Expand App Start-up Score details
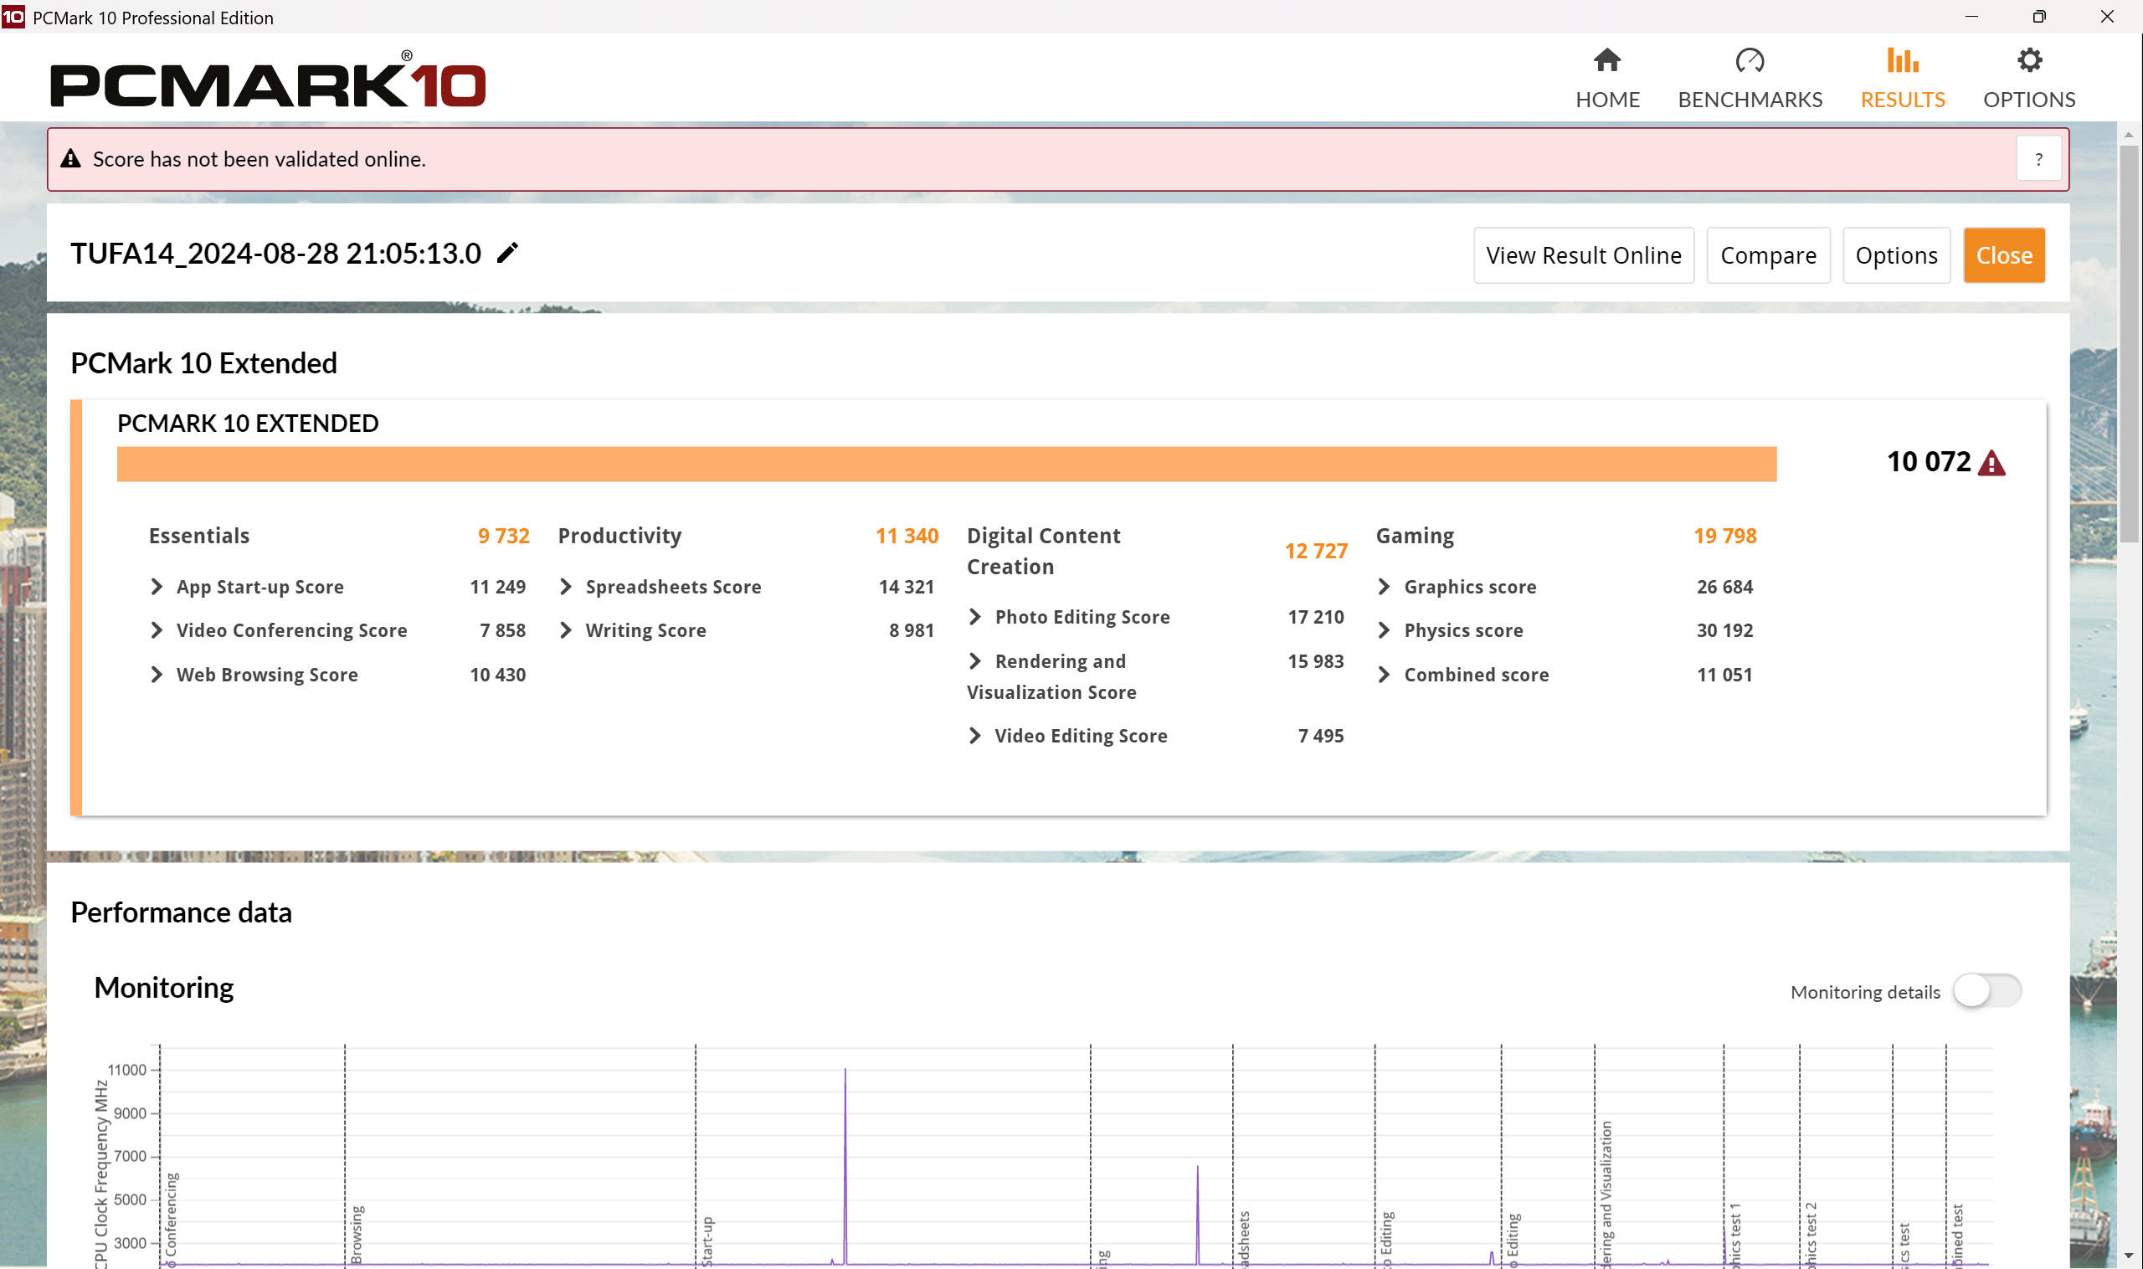The image size is (2143, 1269). click(157, 587)
